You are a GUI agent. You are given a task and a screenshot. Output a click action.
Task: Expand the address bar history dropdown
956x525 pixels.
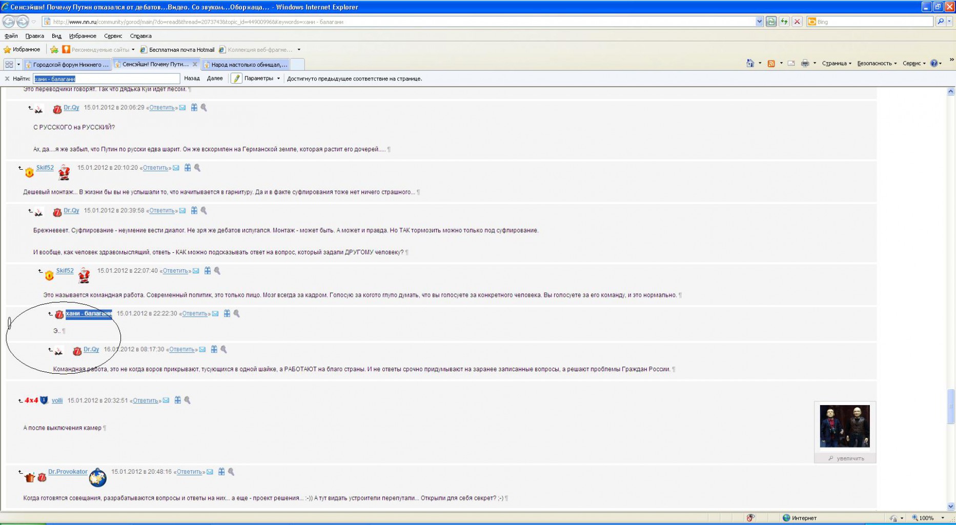click(x=759, y=22)
